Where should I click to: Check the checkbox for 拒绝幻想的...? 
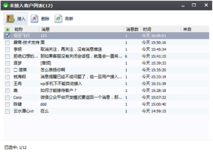[x=8, y=56]
